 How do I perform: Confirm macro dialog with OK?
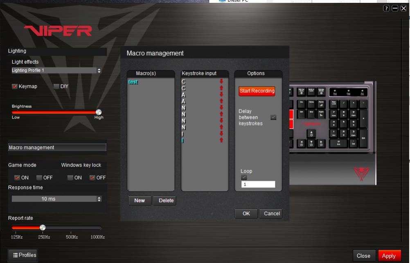[246, 214]
